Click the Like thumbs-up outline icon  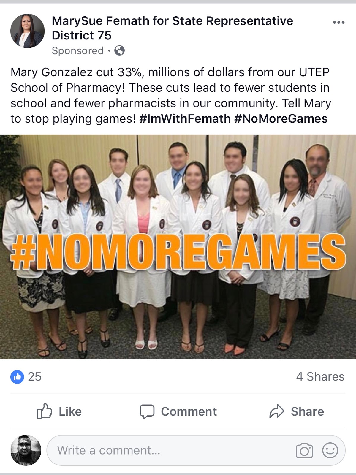click(x=44, y=411)
